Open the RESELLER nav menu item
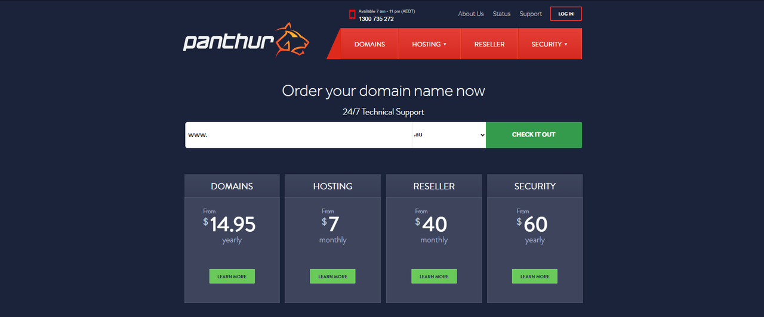The height and width of the screenshot is (317, 764). click(x=489, y=44)
